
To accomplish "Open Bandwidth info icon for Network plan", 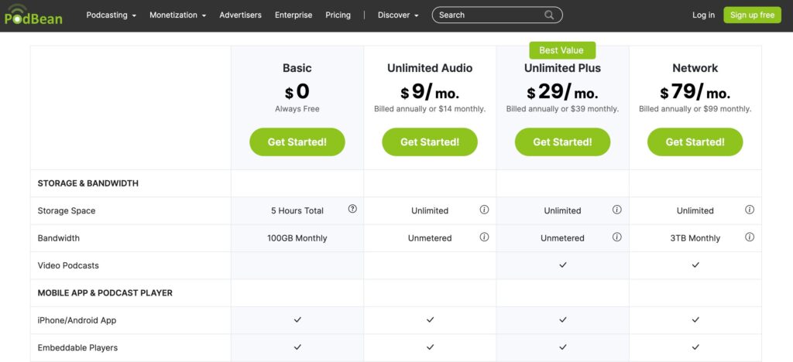I will pyautogui.click(x=750, y=237).
